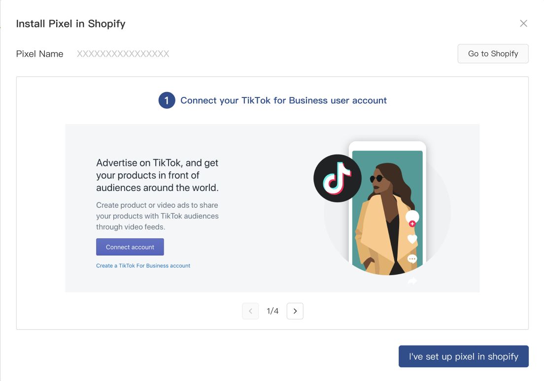Image resolution: width=544 pixels, height=381 pixels.
Task: Open the Create a TikTok For Business account link
Action: (x=143, y=265)
